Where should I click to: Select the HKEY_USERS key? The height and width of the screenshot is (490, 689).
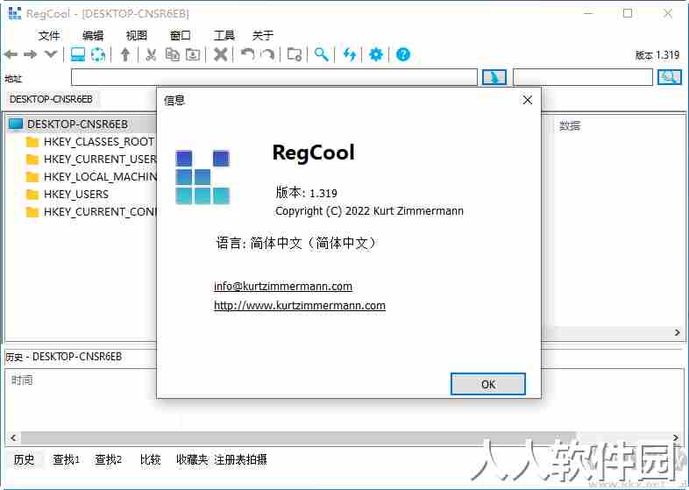coord(76,195)
